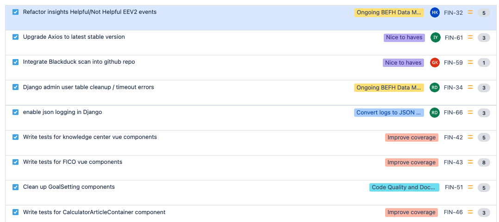Click the medium priority icon on FIN-43

point(470,162)
